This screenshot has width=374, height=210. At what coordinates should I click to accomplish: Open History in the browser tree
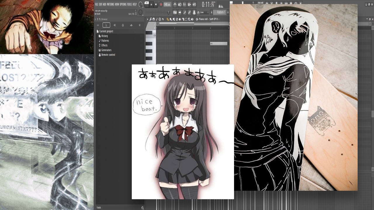click(x=104, y=36)
